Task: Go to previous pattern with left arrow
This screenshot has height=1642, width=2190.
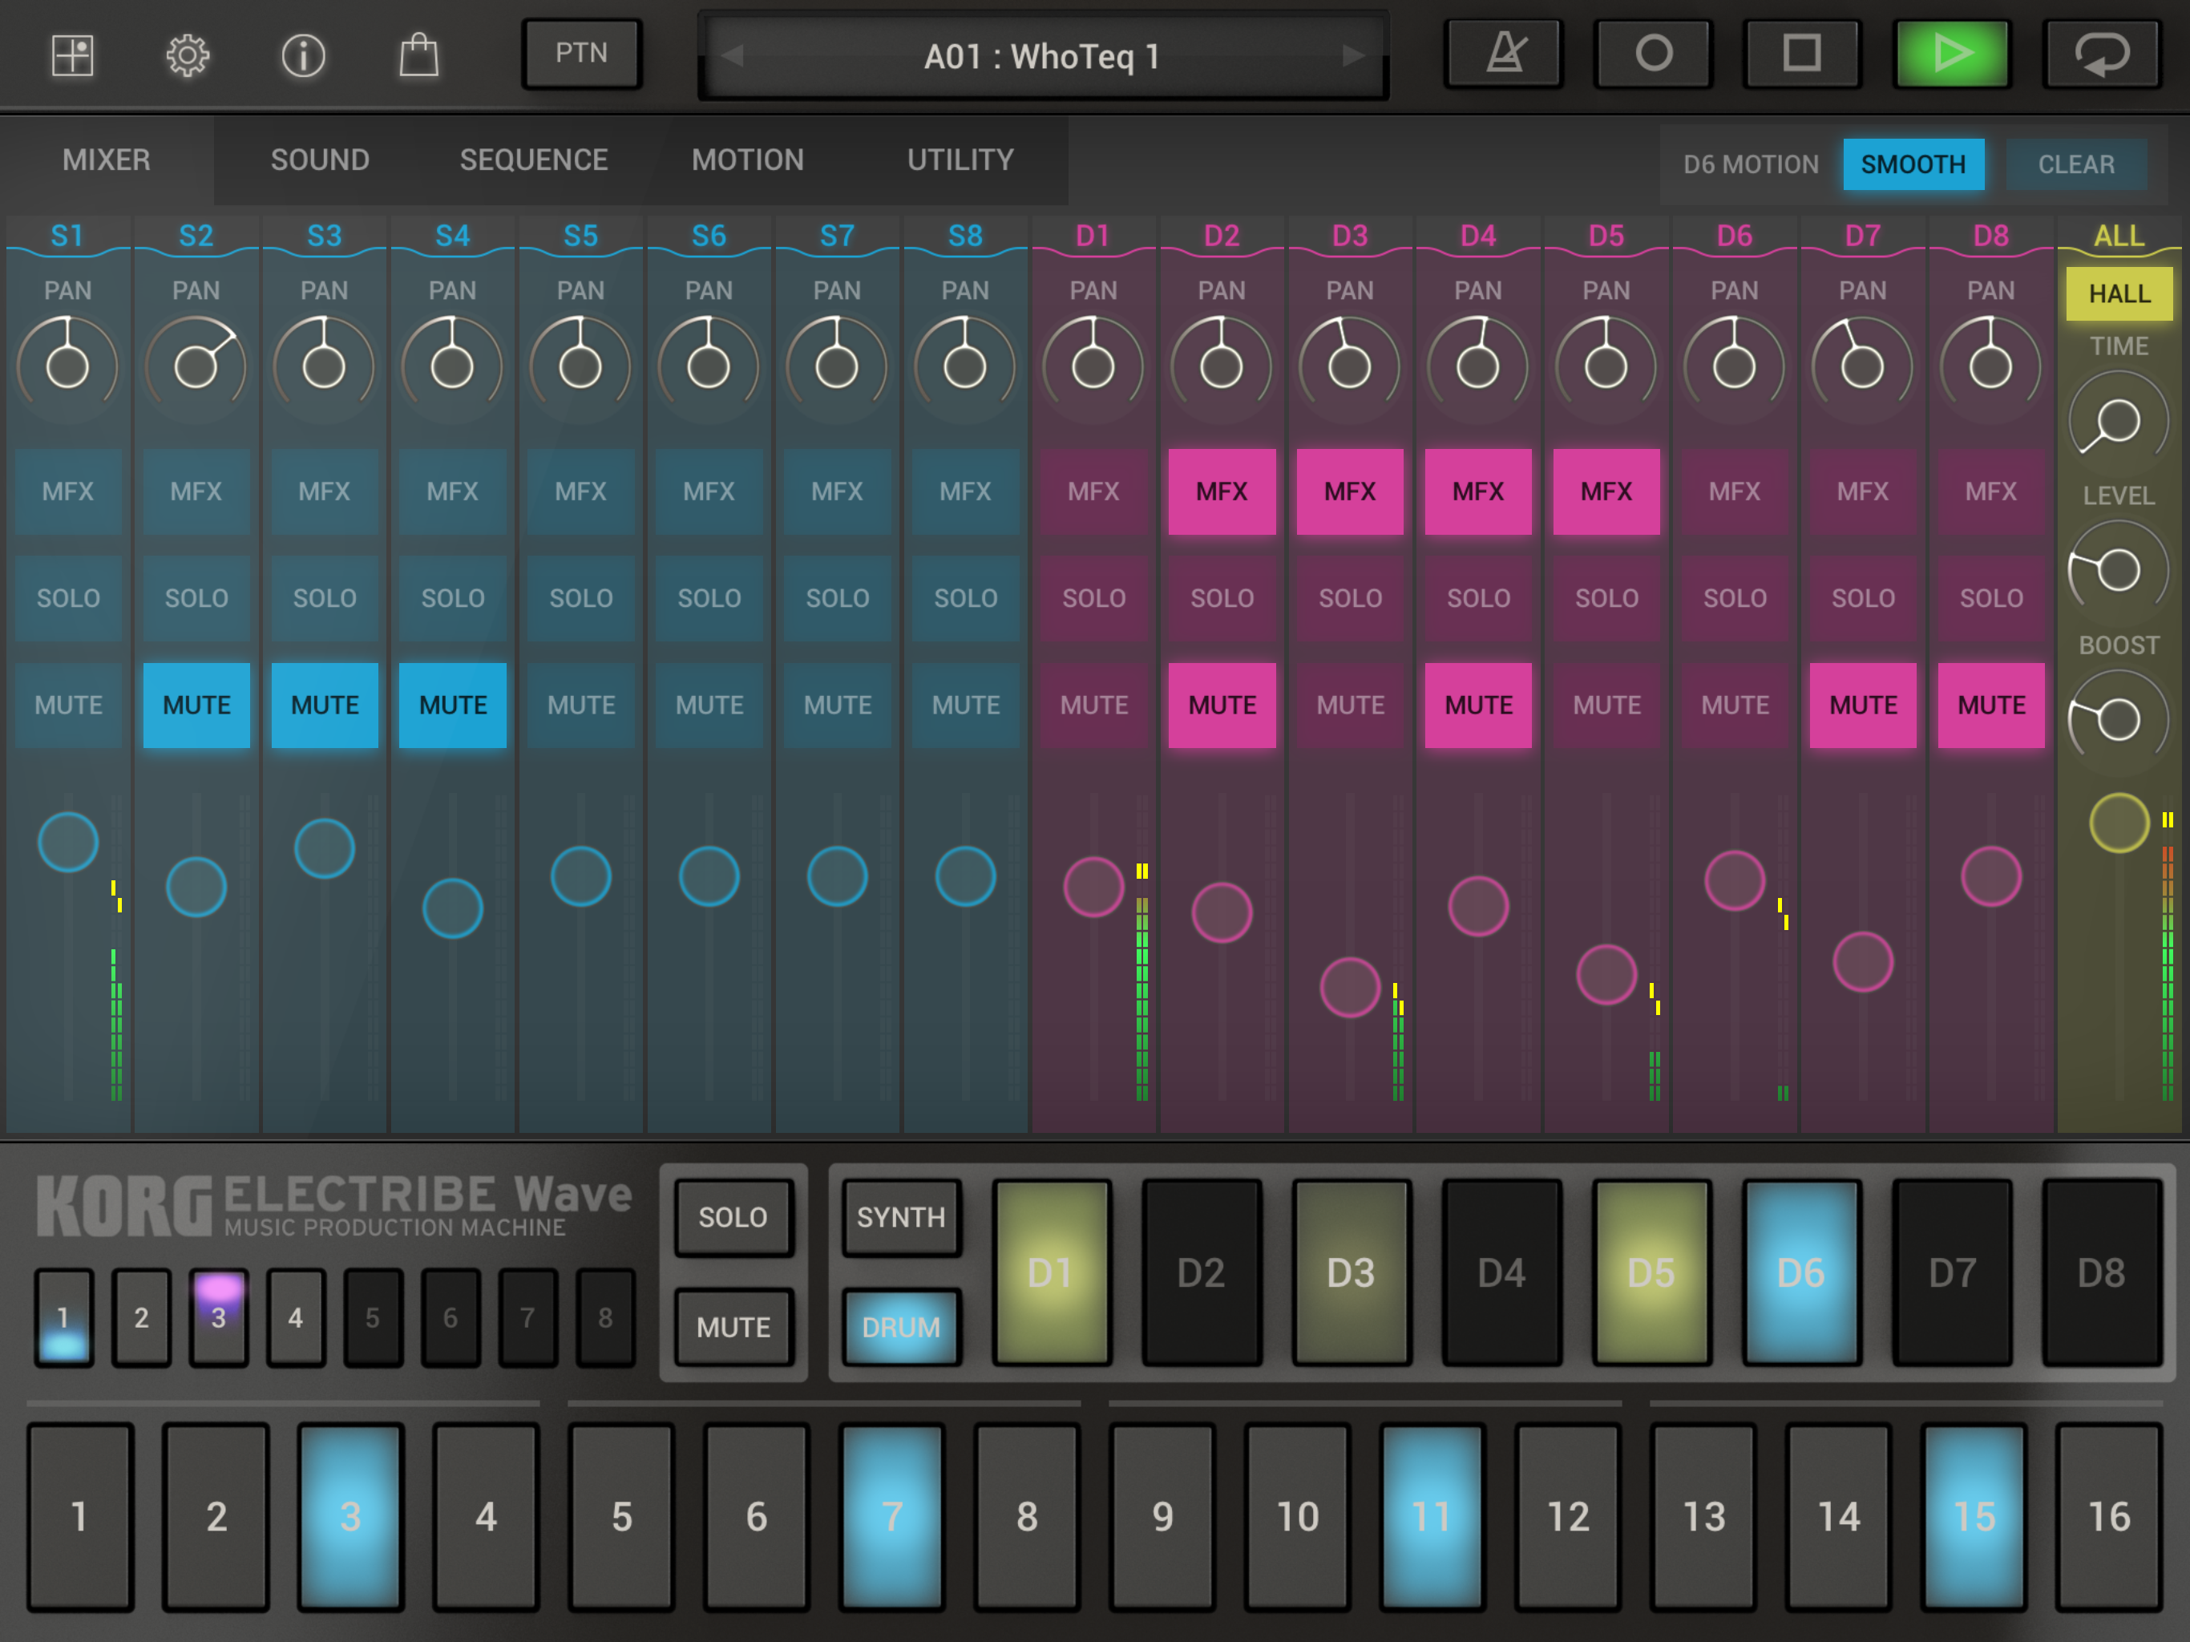Action: pyautogui.click(x=733, y=55)
